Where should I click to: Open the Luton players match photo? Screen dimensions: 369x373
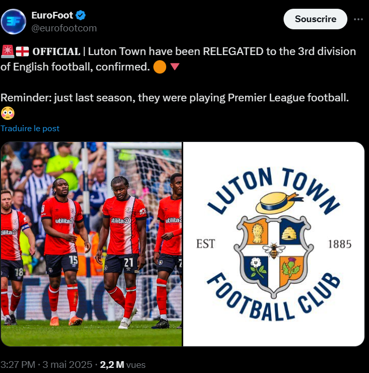point(91,244)
